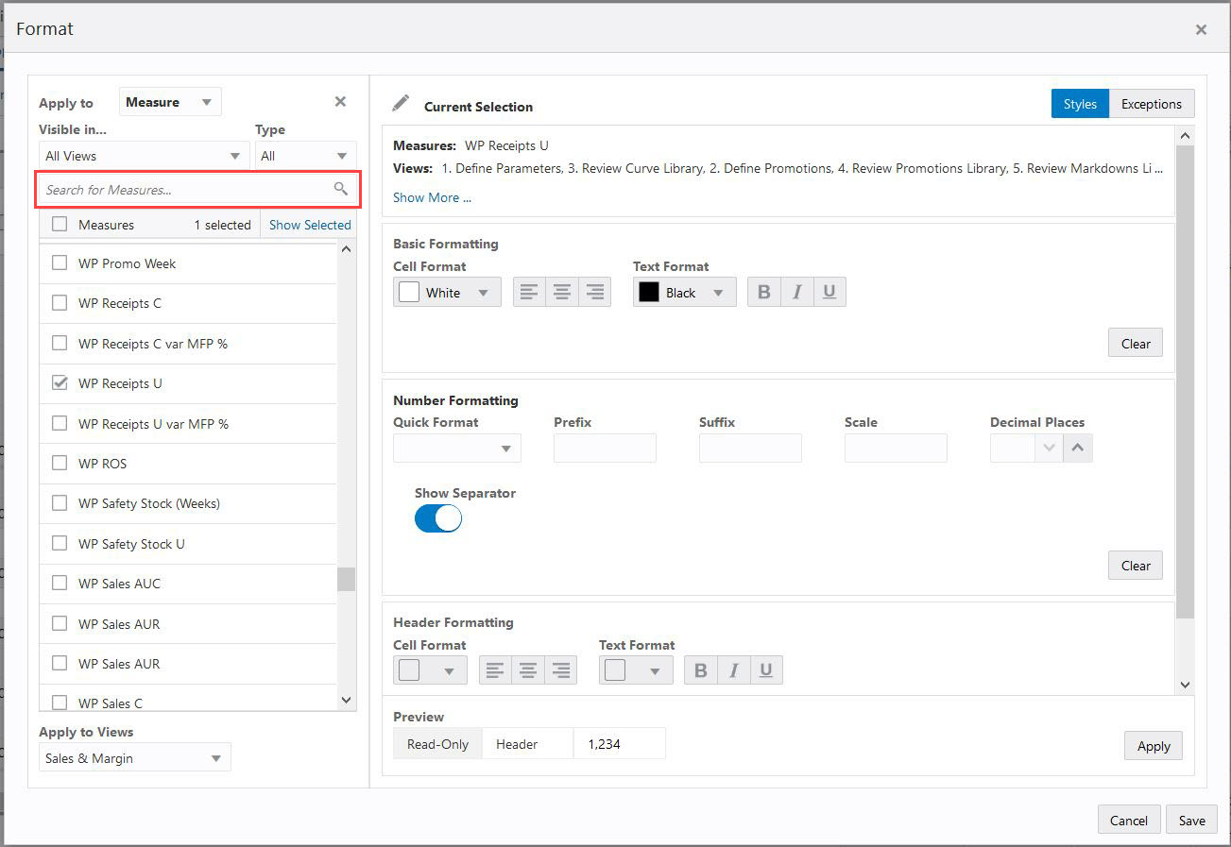Click the Apply button in Preview
1231x847 pixels.
pos(1154,746)
